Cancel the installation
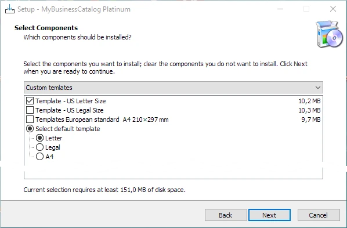Screen dimensions: 347x228 (319, 215)
